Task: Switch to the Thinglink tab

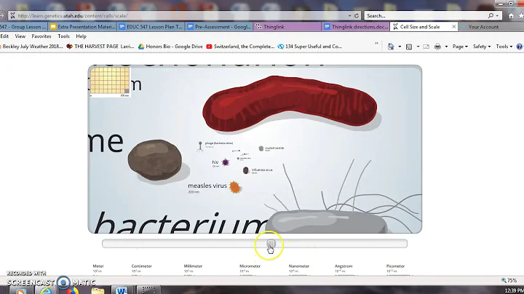Action: pos(287,27)
